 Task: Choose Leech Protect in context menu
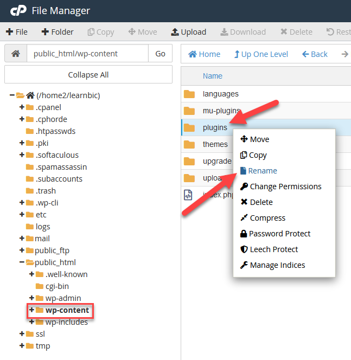[269, 249]
